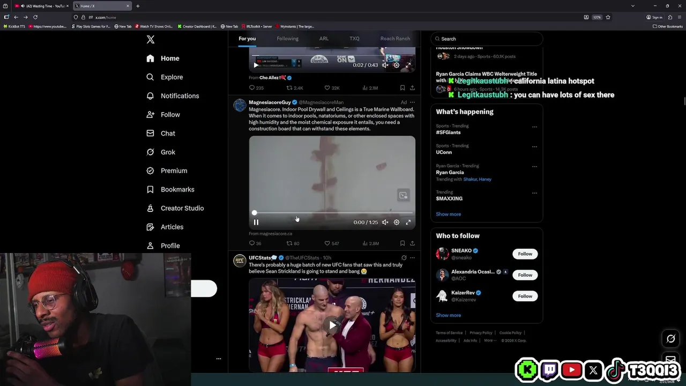The width and height of the screenshot is (686, 386).
Task: Open more options for UConn trend
Action: coord(534,147)
